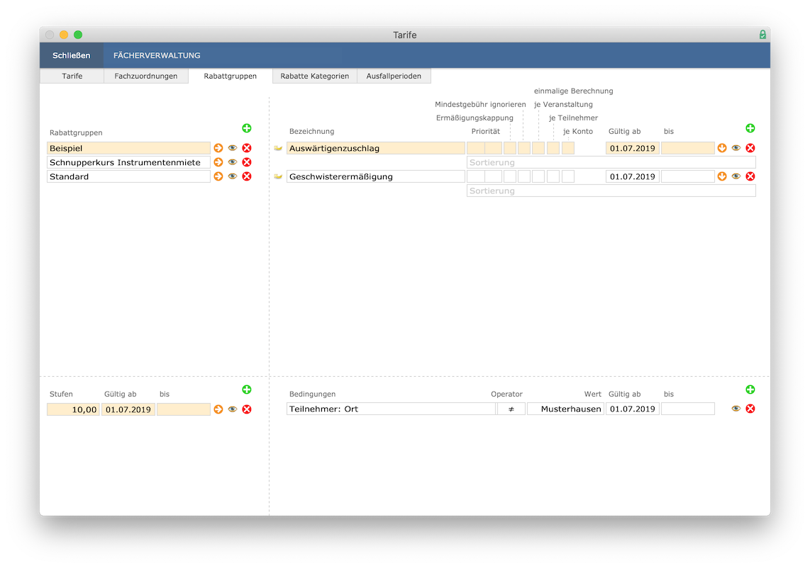The width and height of the screenshot is (810, 568).
Task: Click Sortierung field under Auswärtigenzuschlag
Action: click(611, 162)
